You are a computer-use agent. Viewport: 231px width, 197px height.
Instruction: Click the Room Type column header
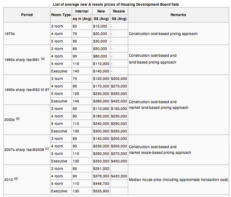pos(61,15)
